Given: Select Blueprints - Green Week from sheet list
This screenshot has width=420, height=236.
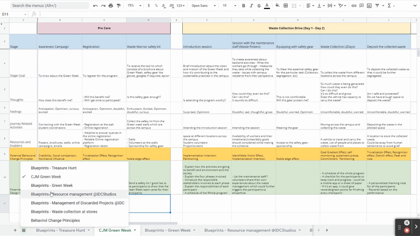Looking at the screenshot, I should pos(74,185).
